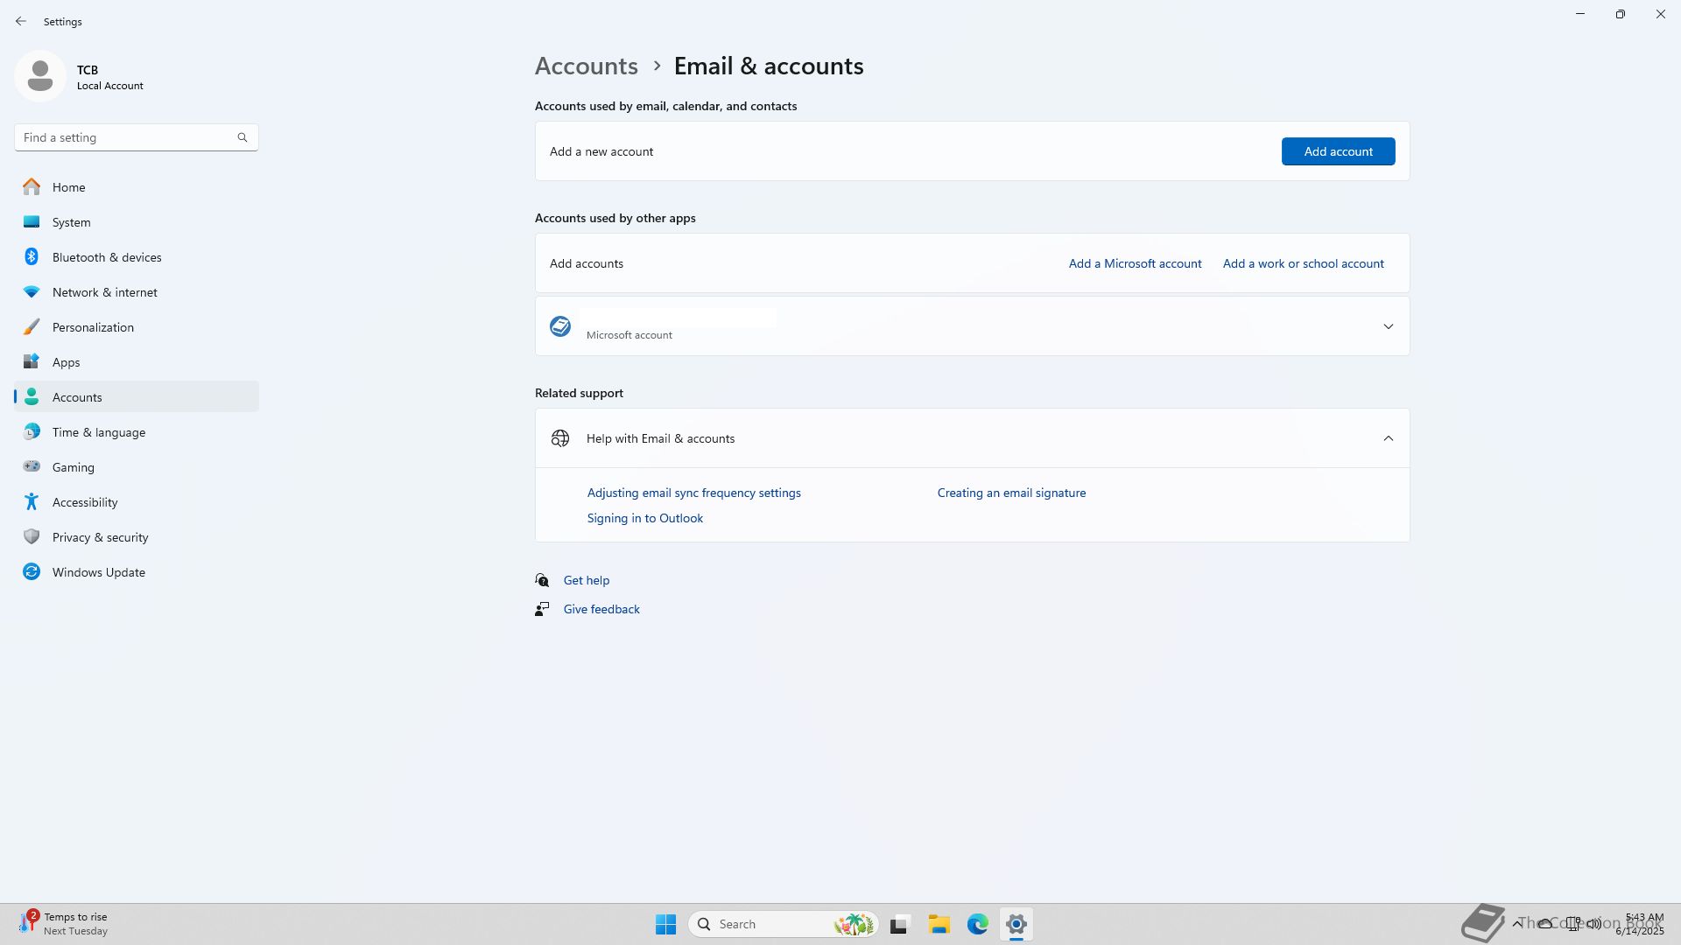1681x945 pixels.
Task: Go to the Personalization settings page
Action: click(x=93, y=327)
